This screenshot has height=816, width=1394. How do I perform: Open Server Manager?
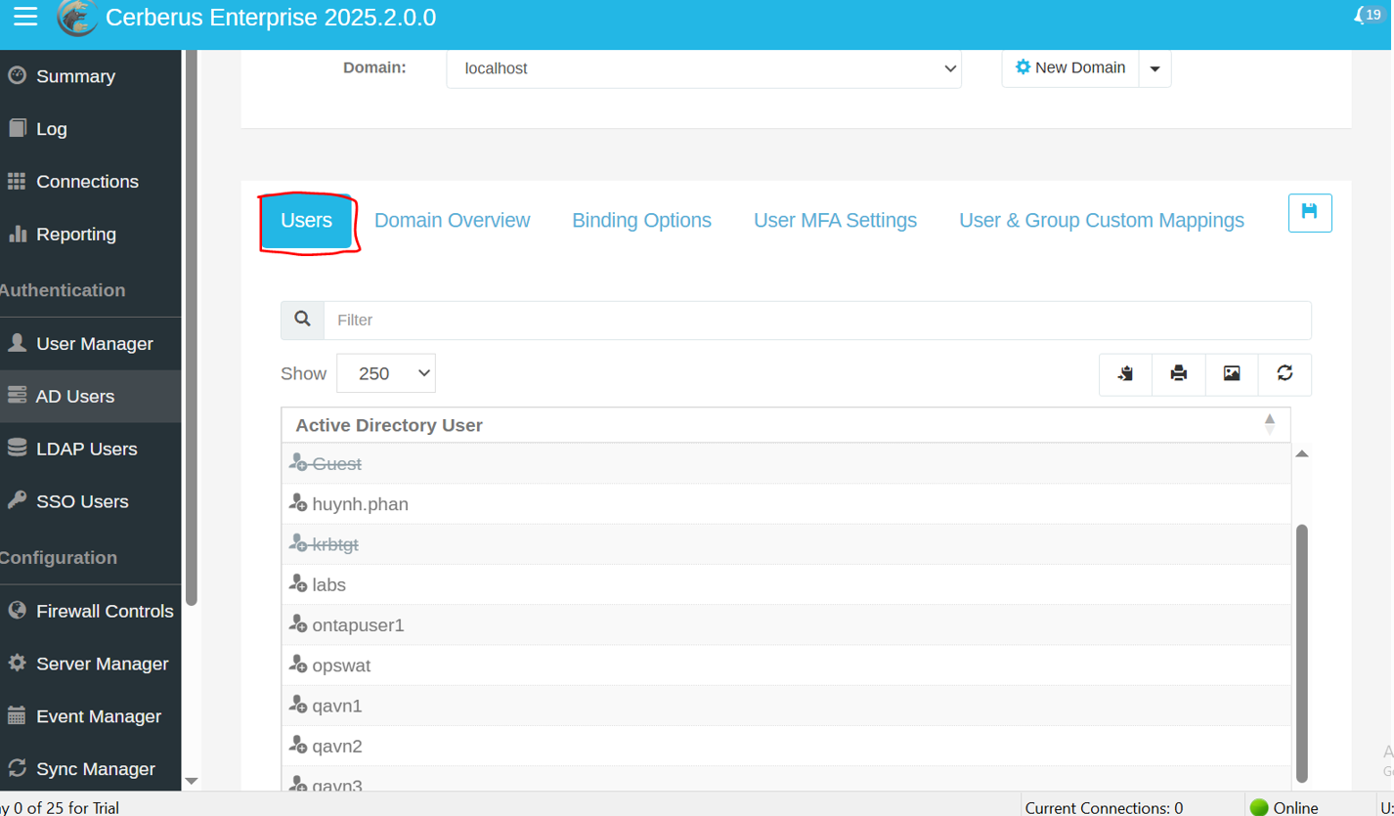coord(102,665)
